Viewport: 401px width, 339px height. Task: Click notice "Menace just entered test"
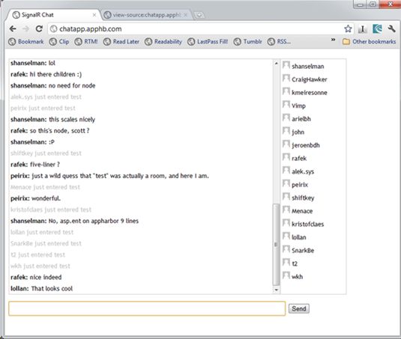pyautogui.click(x=45, y=187)
